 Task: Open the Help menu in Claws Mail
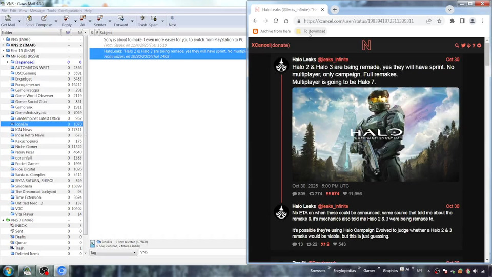[x=88, y=11]
